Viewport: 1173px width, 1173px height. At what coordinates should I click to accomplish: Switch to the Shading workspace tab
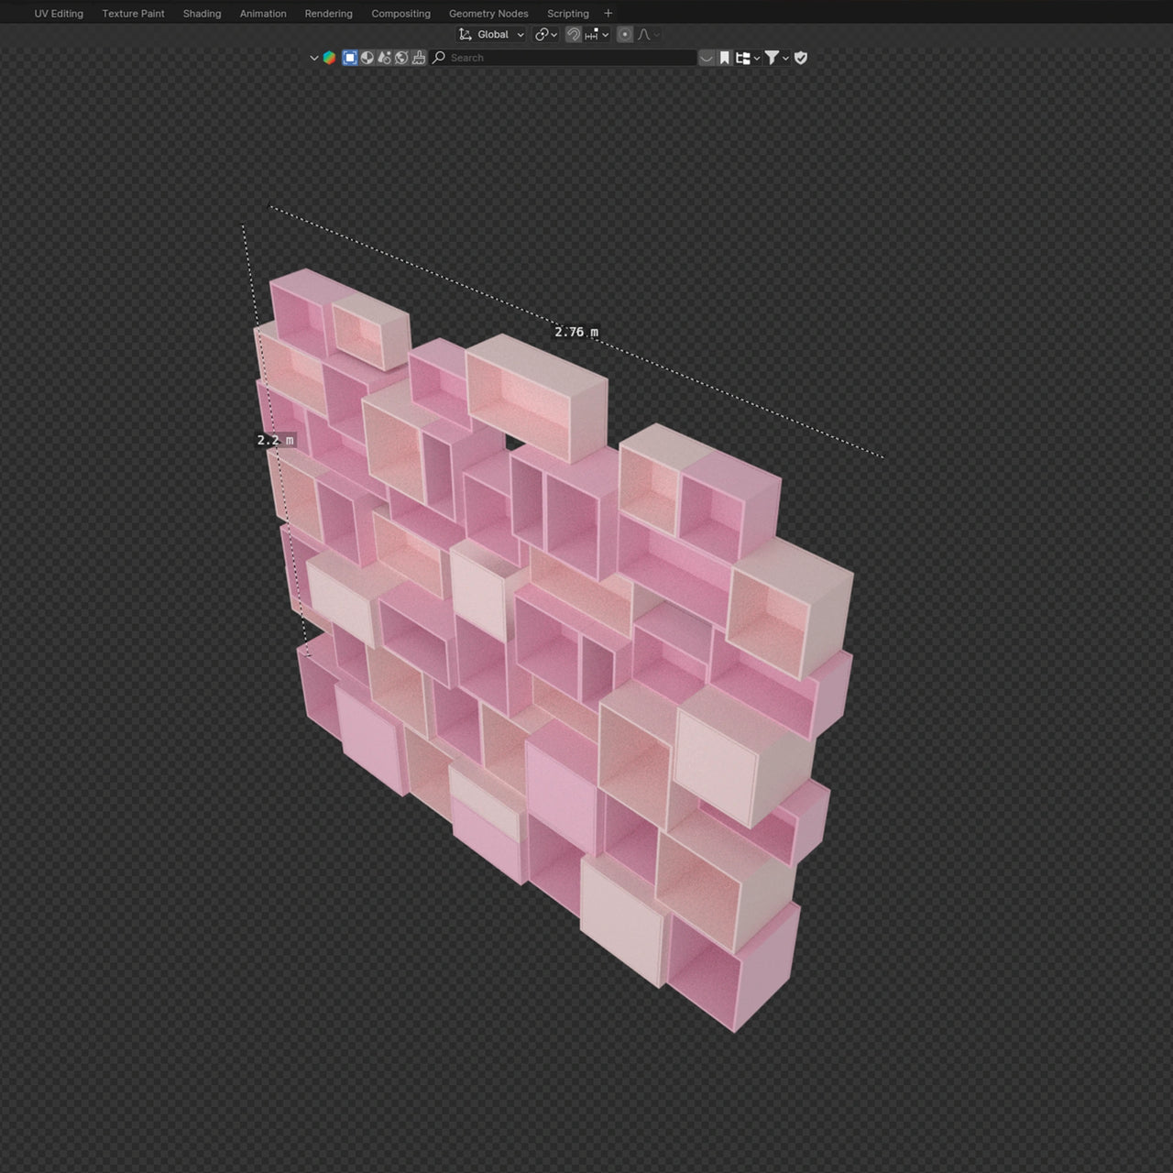pyautogui.click(x=202, y=14)
